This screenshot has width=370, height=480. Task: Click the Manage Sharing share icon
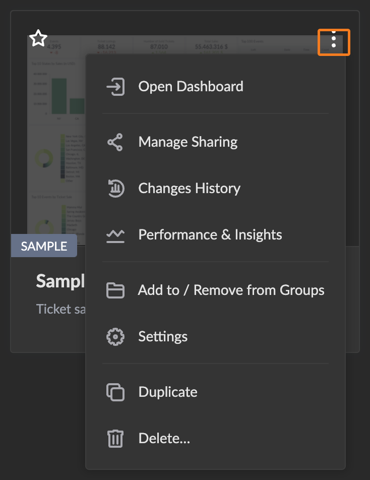(115, 142)
